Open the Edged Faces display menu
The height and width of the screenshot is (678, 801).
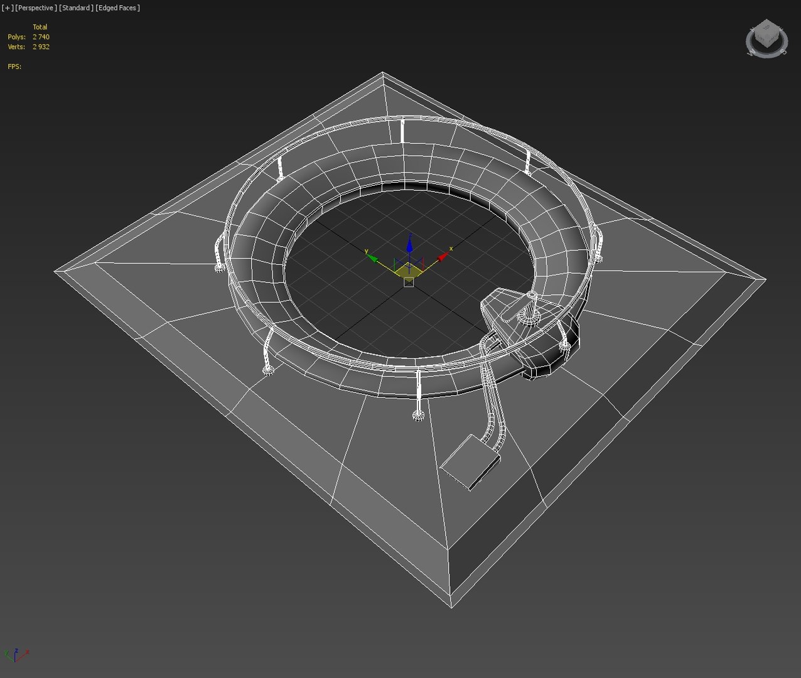(118, 8)
